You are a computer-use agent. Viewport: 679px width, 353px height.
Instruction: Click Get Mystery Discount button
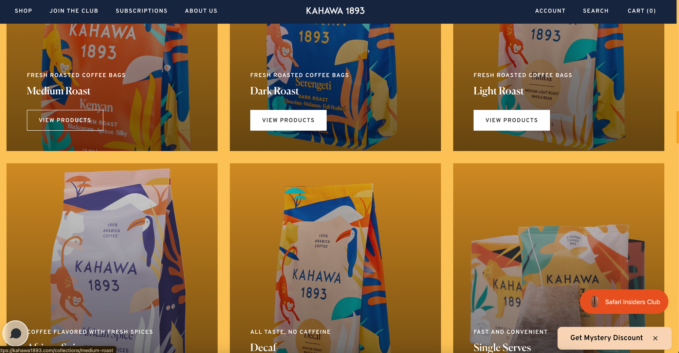tap(606, 338)
